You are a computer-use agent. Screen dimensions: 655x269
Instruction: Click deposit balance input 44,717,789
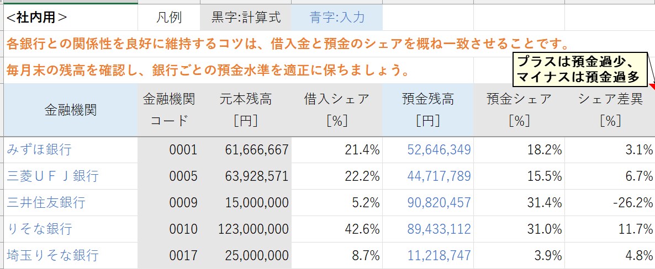click(x=428, y=176)
